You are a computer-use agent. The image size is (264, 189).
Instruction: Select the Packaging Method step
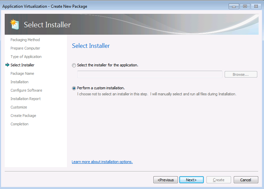[x=25, y=40]
